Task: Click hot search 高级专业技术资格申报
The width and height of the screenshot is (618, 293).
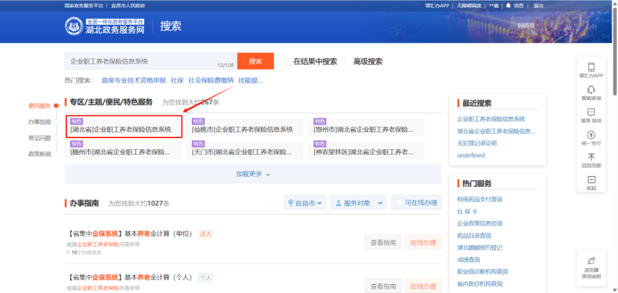Action: [134, 80]
